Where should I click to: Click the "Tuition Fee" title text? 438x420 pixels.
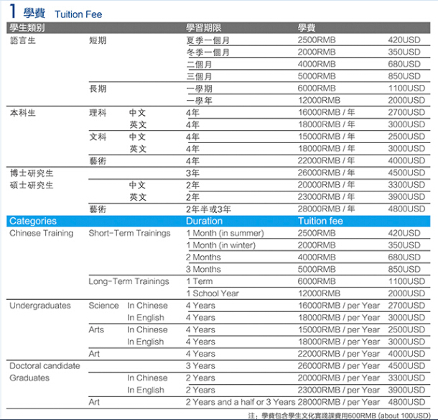point(78,14)
